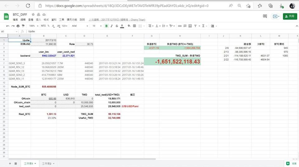
Task: Select the paint format tool
Action: click(x=23, y=26)
